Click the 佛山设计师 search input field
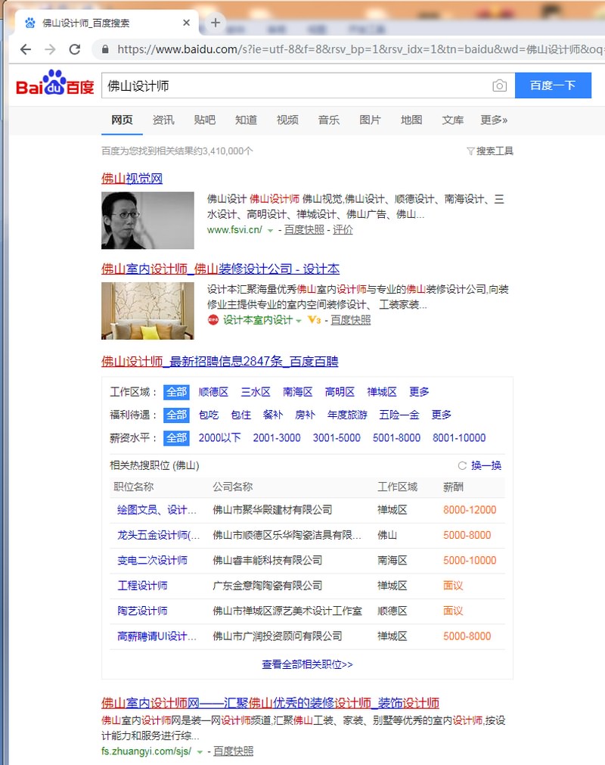The height and width of the screenshot is (765, 605). coord(296,86)
